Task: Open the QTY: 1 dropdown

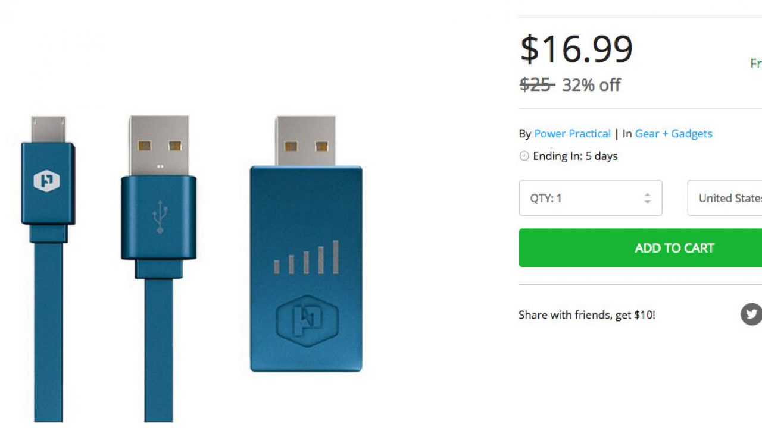Action: point(590,198)
